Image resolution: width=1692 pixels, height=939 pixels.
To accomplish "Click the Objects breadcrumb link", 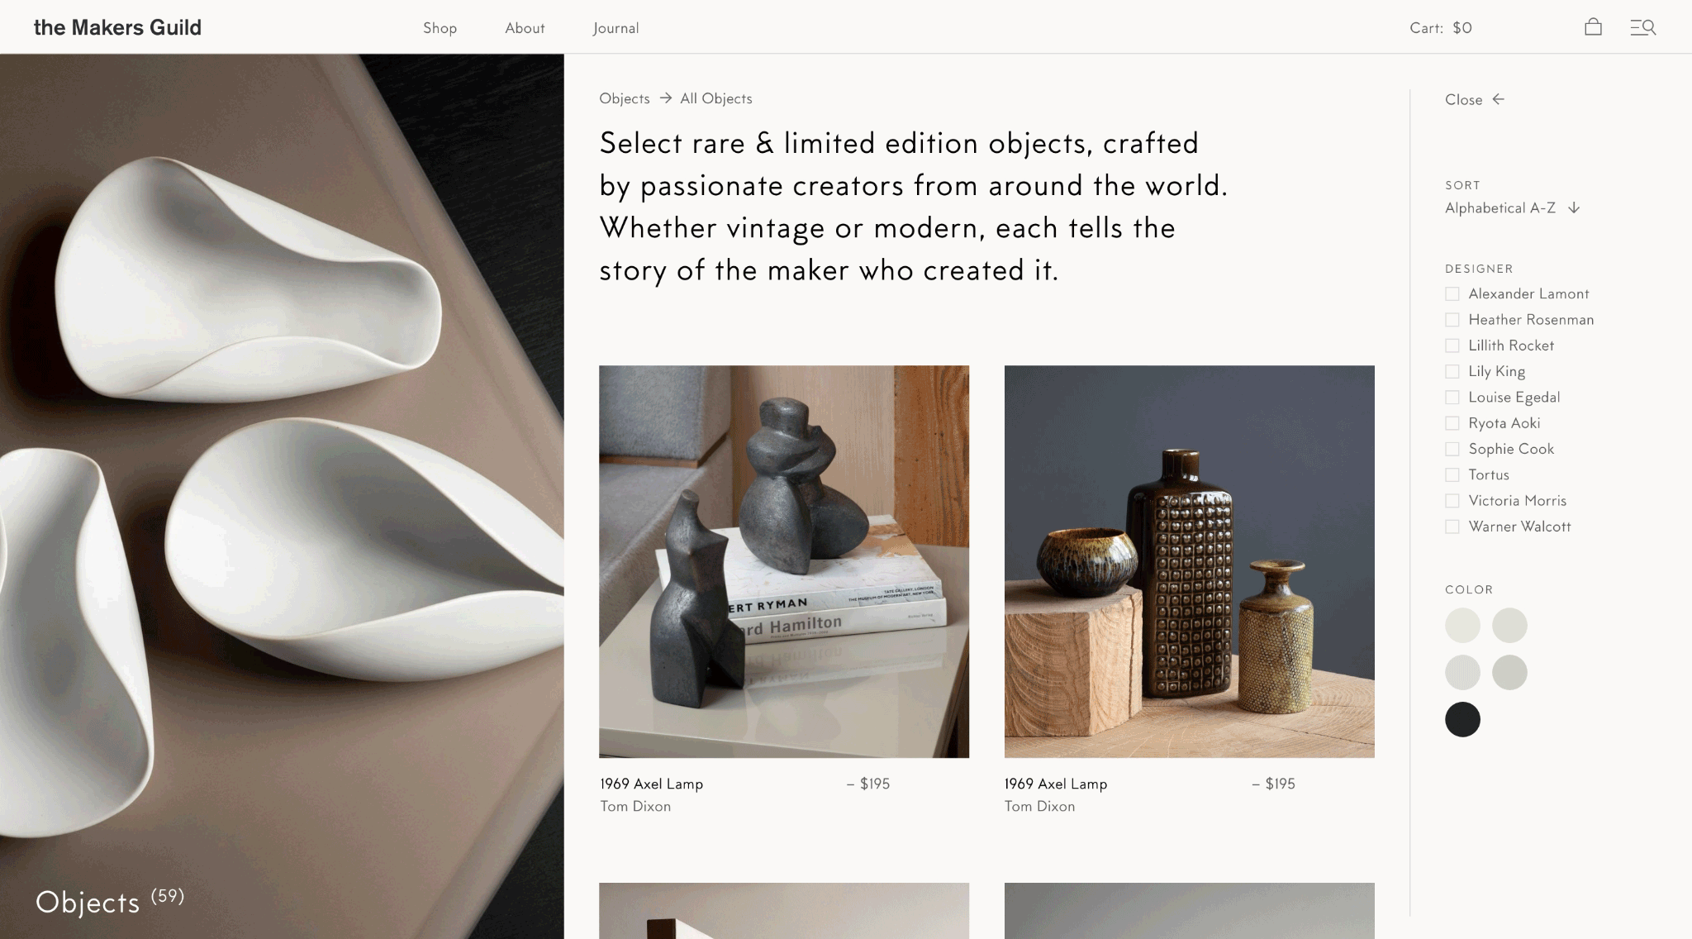I will click(625, 98).
